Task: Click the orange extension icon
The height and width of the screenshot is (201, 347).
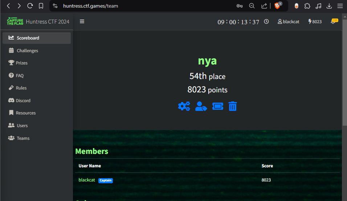Action: pos(297,6)
